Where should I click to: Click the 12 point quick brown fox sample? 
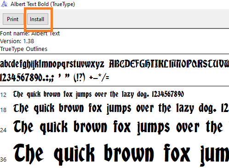tap(98, 94)
